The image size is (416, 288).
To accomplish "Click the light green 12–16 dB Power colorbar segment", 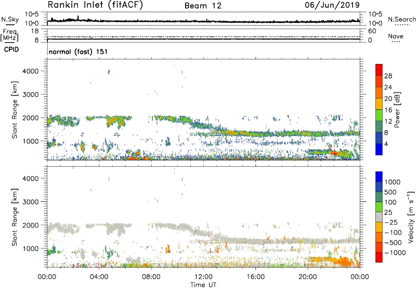I will coord(379,115).
